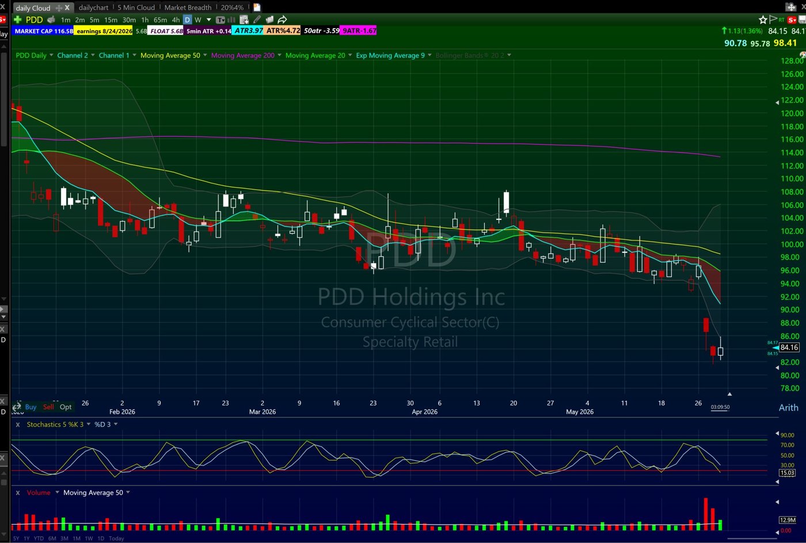This screenshot has width=806, height=543.
Task: Click the scroll-to-latest triangle near date axis
Action: tap(729, 394)
